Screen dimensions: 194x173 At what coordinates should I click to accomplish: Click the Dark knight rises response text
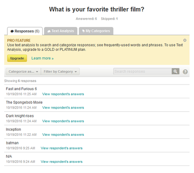tap(20, 116)
